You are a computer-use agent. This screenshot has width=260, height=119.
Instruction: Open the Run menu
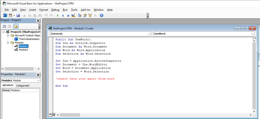tap(65, 10)
